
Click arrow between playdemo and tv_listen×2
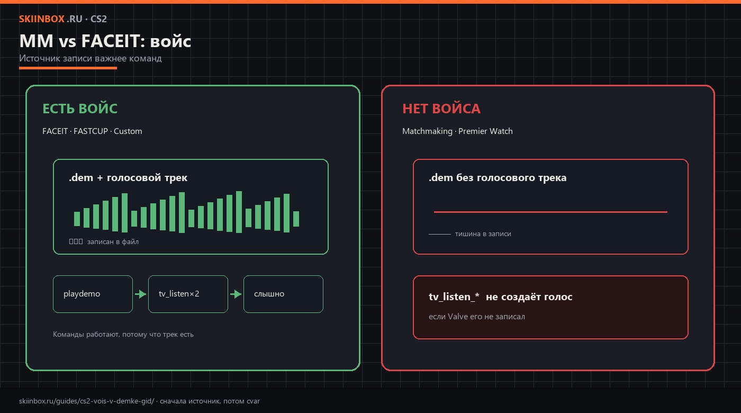140,294
